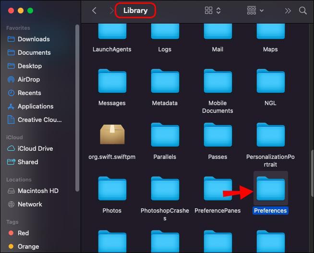The image size is (314, 253).
Task: Select AirDrop in the sidebar
Action: pyautogui.click(x=29, y=79)
